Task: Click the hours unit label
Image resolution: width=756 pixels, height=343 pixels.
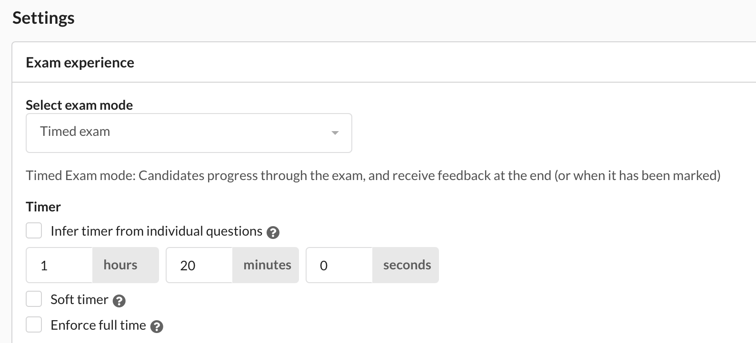Action: 120,265
